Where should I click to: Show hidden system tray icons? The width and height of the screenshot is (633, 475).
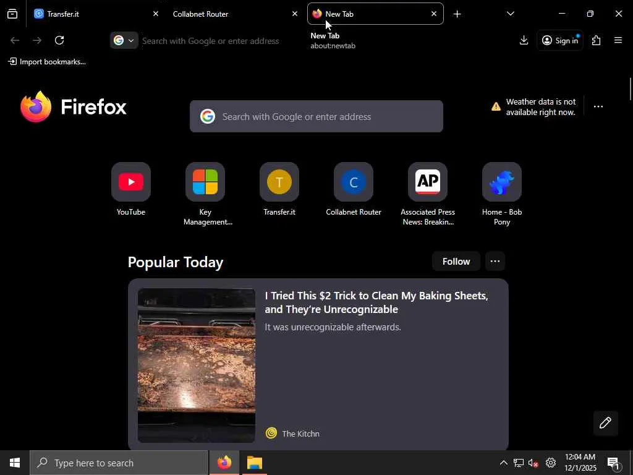click(x=503, y=463)
